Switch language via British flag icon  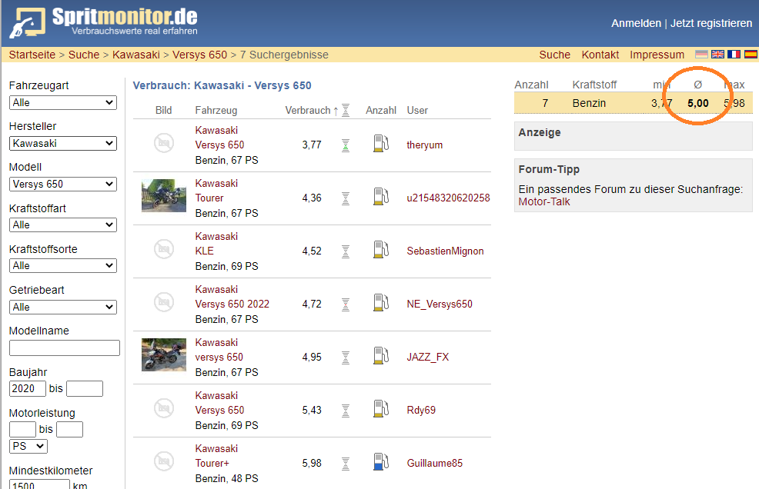718,54
